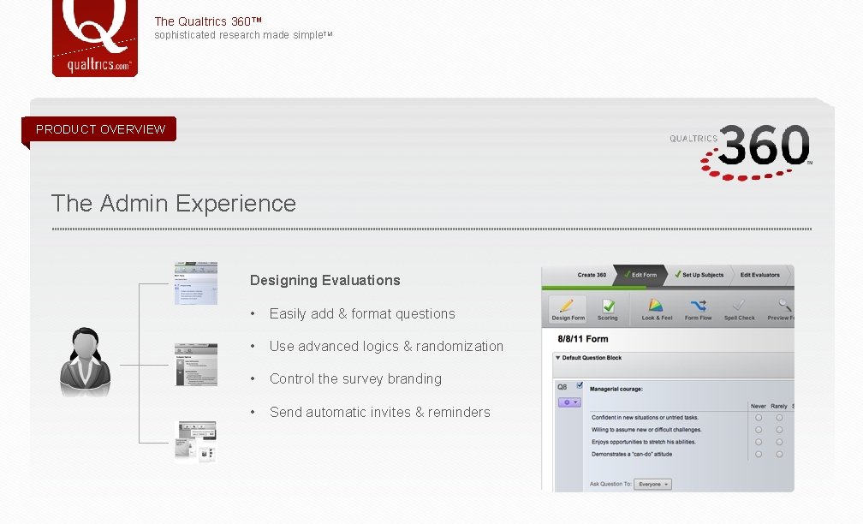Select Rarely for 'Demonstrates a can-do attitude'
The width and height of the screenshot is (863, 524).
coord(779,455)
